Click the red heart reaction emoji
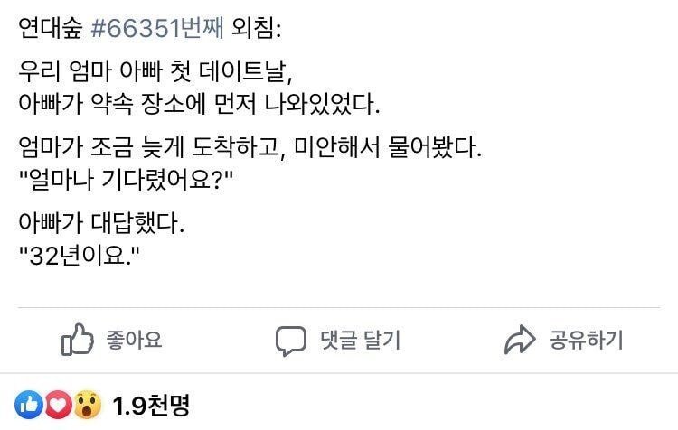This screenshot has height=430, width=678. [57, 405]
